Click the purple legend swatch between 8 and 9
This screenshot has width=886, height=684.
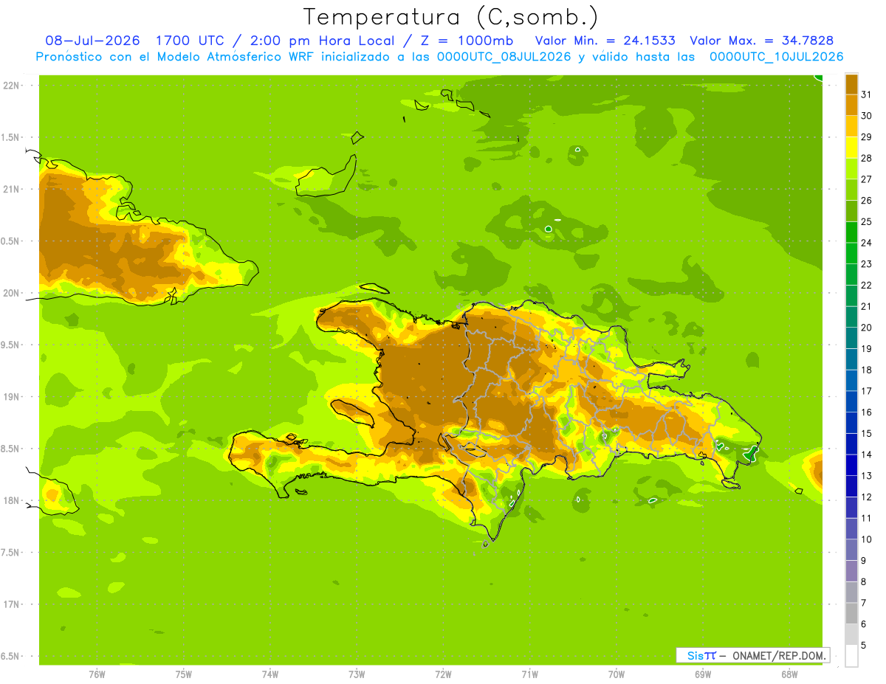[851, 570]
